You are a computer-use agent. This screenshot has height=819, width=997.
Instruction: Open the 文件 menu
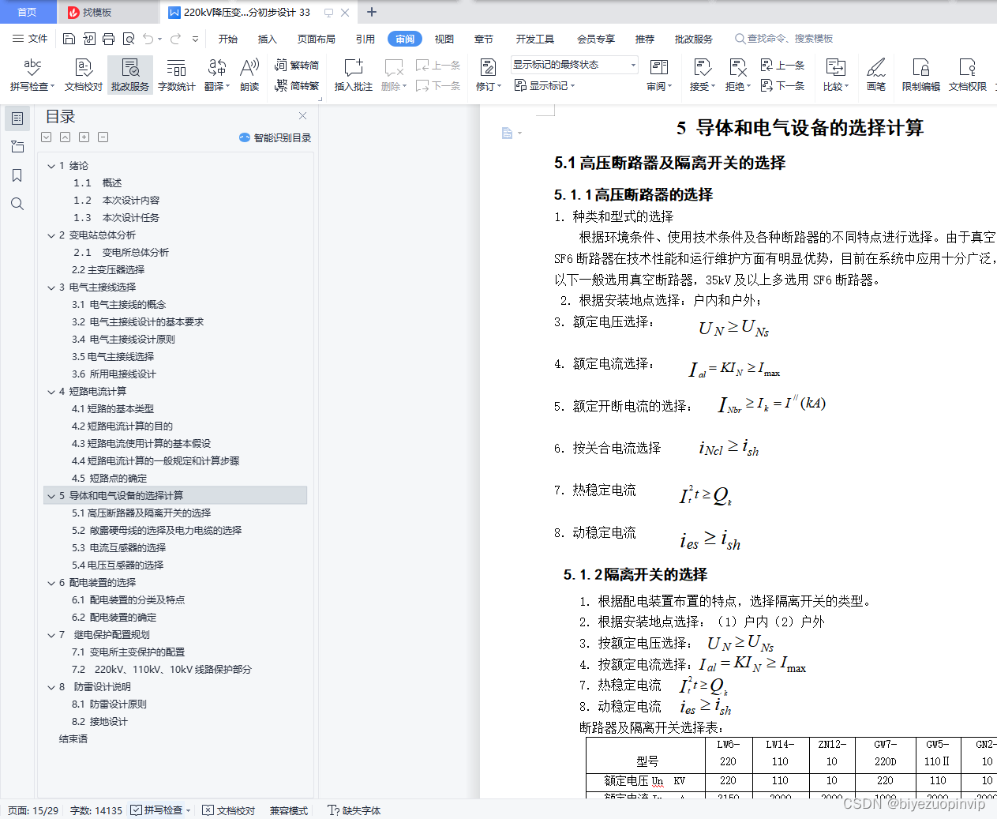31,39
